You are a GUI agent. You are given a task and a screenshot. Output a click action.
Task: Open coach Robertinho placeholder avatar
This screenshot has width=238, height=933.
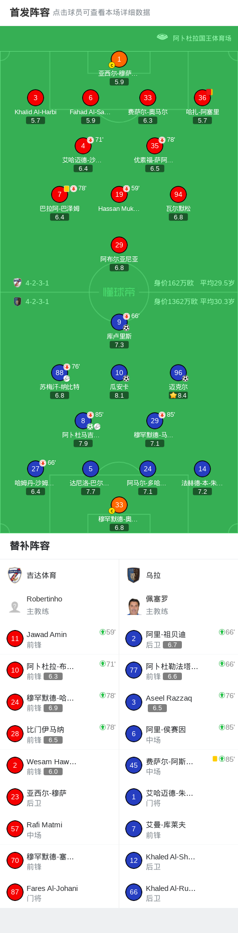(x=15, y=606)
